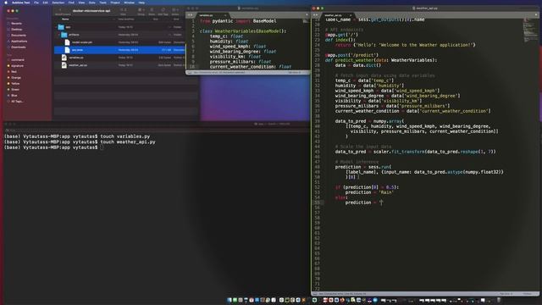Close the variables.py tab
This screenshot has height=305, width=542.
point(225,15)
